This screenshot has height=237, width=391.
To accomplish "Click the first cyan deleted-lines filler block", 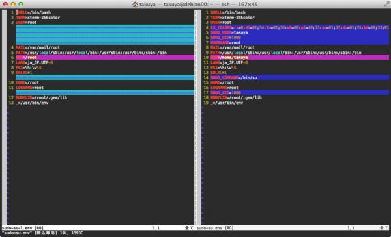I will [x=105, y=35].
